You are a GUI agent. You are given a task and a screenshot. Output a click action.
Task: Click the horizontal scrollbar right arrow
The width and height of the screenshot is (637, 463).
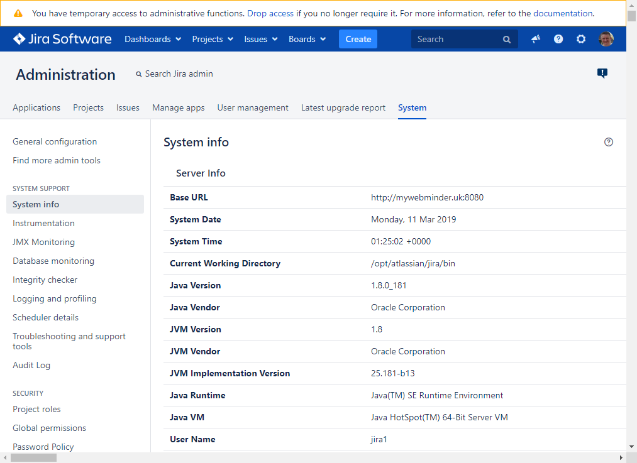pyautogui.click(x=621, y=458)
